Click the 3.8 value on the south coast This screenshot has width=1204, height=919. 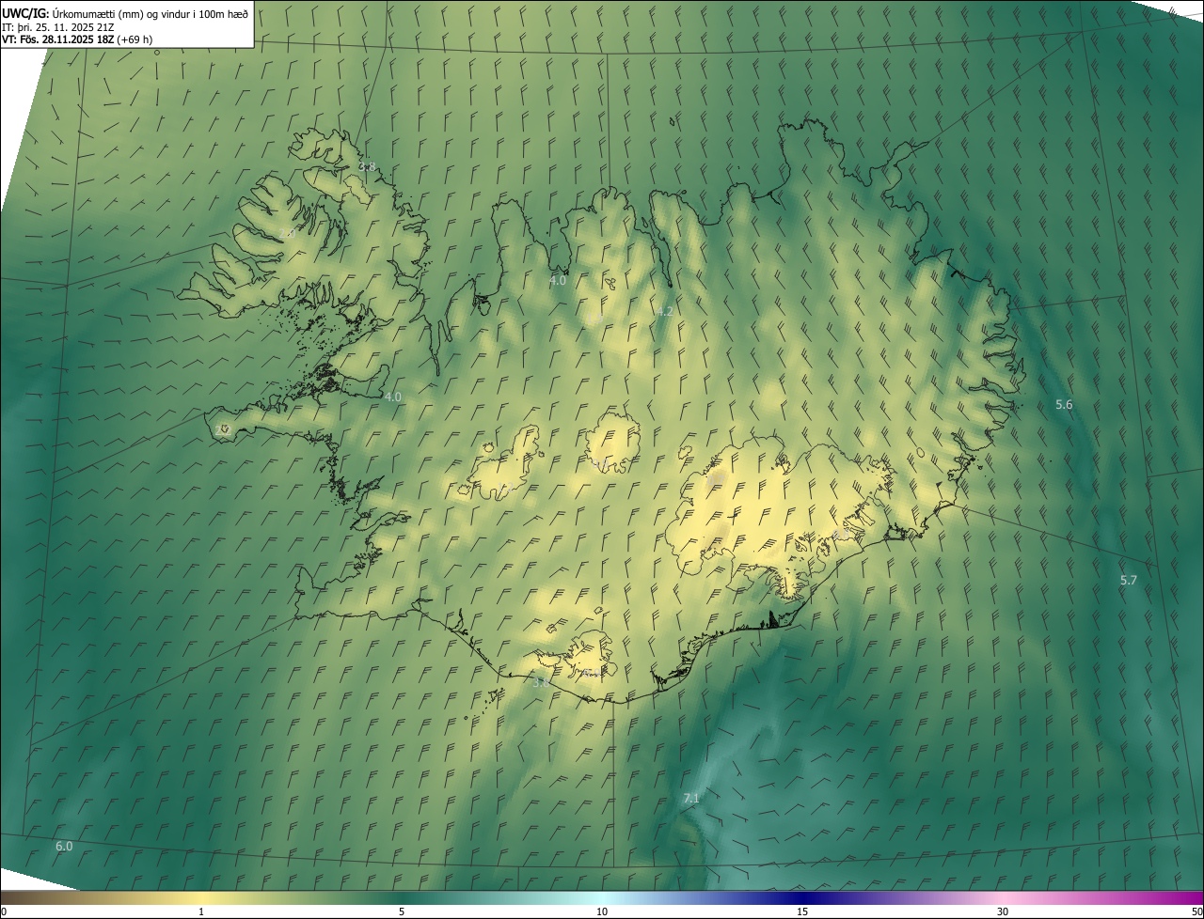pyautogui.click(x=541, y=683)
